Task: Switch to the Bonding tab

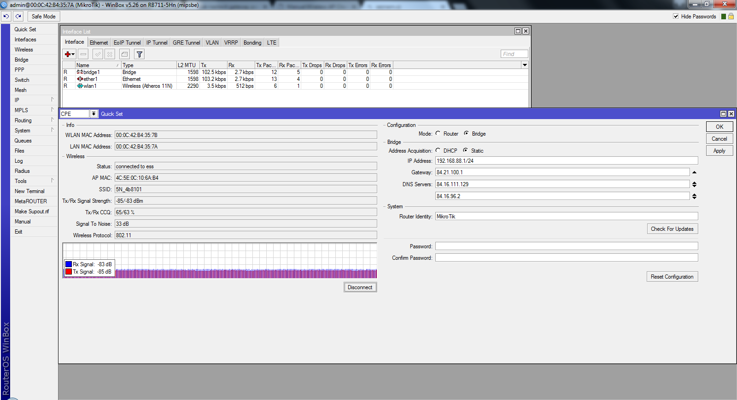Action: (x=252, y=42)
